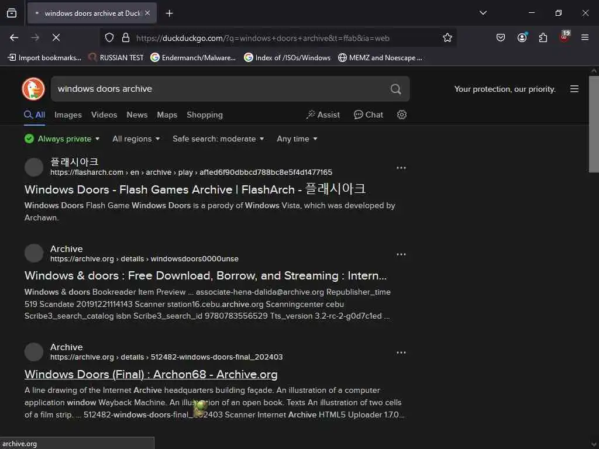Viewport: 599px width, 449px height.
Task: Open more options for Archon68 result
Action: [x=401, y=353]
